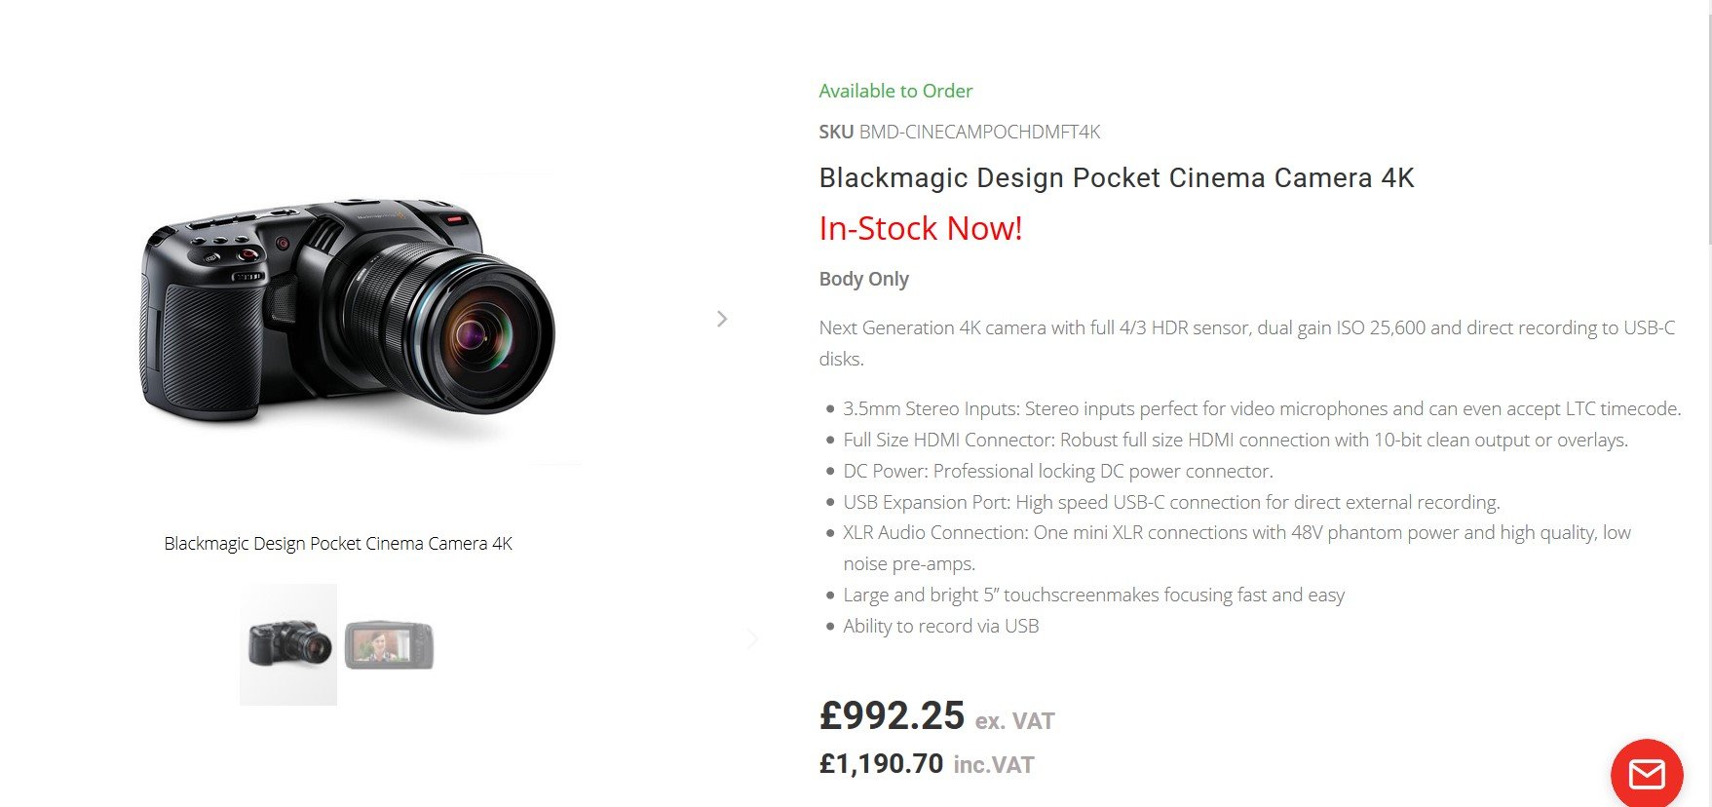Click the image caption below the main photo

click(338, 544)
